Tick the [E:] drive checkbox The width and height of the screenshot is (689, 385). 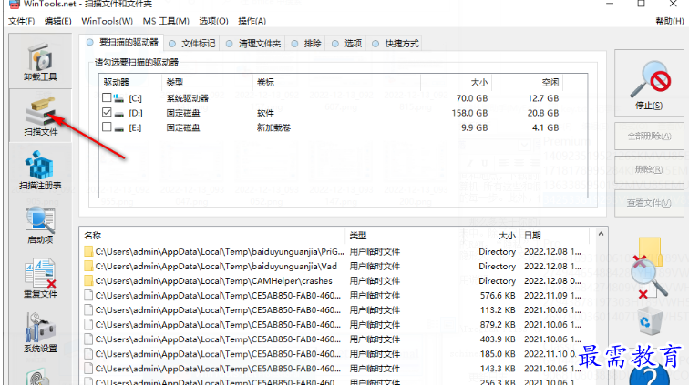(x=107, y=127)
